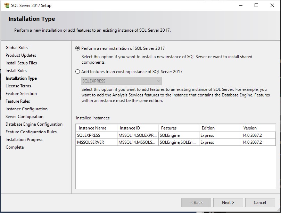Click Install Rules step in sidebar
Image resolution: width=281 pixels, height=213 pixels.
16,71
